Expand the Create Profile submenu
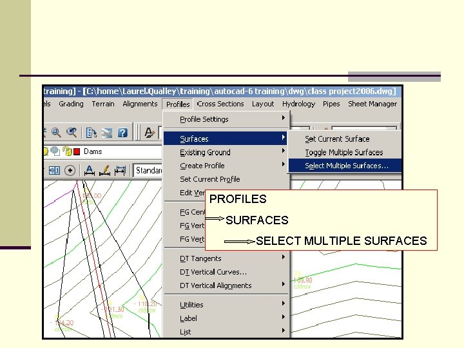The height and width of the screenshot is (348, 464). pyautogui.click(x=226, y=166)
